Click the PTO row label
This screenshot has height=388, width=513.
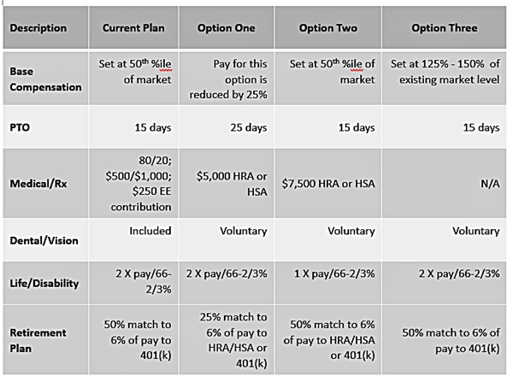pos(21,128)
